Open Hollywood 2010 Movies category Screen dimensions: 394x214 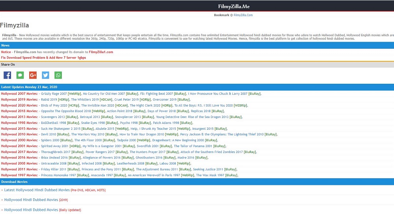coord(19,135)
